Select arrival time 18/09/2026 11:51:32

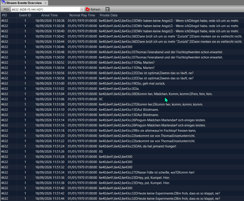tap(50, 167)
